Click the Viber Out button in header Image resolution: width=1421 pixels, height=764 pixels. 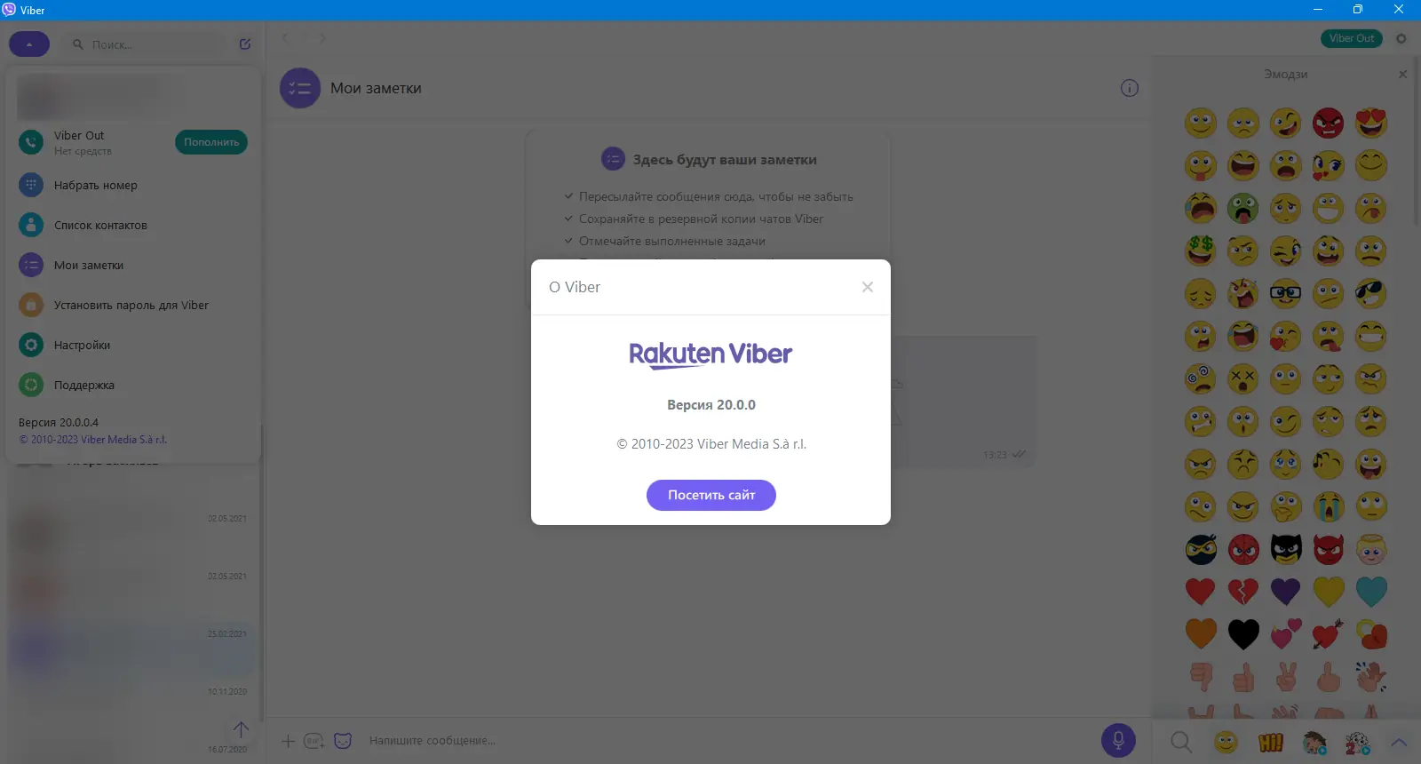[1352, 38]
